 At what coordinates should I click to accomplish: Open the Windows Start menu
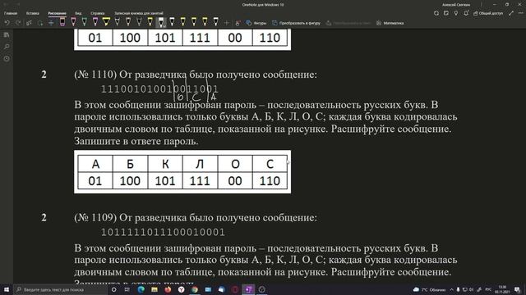point(6,289)
